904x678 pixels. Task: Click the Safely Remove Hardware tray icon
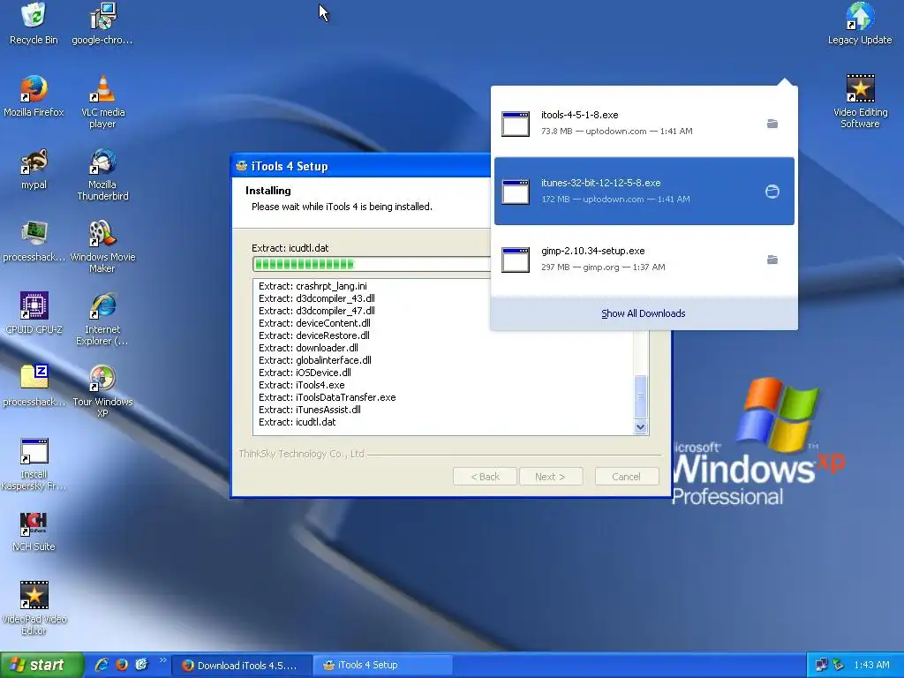(x=839, y=665)
